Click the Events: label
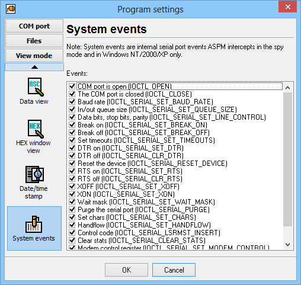The image size is (301, 285). [x=77, y=73]
